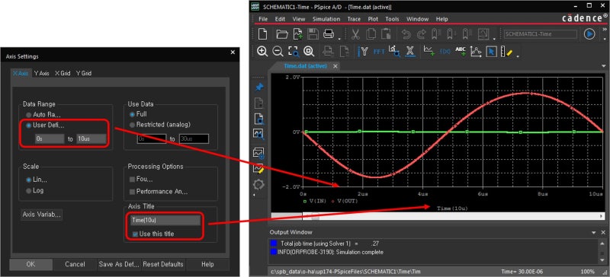The height and width of the screenshot is (277, 610).
Task: Click Save As Default button
Action: tap(119, 264)
